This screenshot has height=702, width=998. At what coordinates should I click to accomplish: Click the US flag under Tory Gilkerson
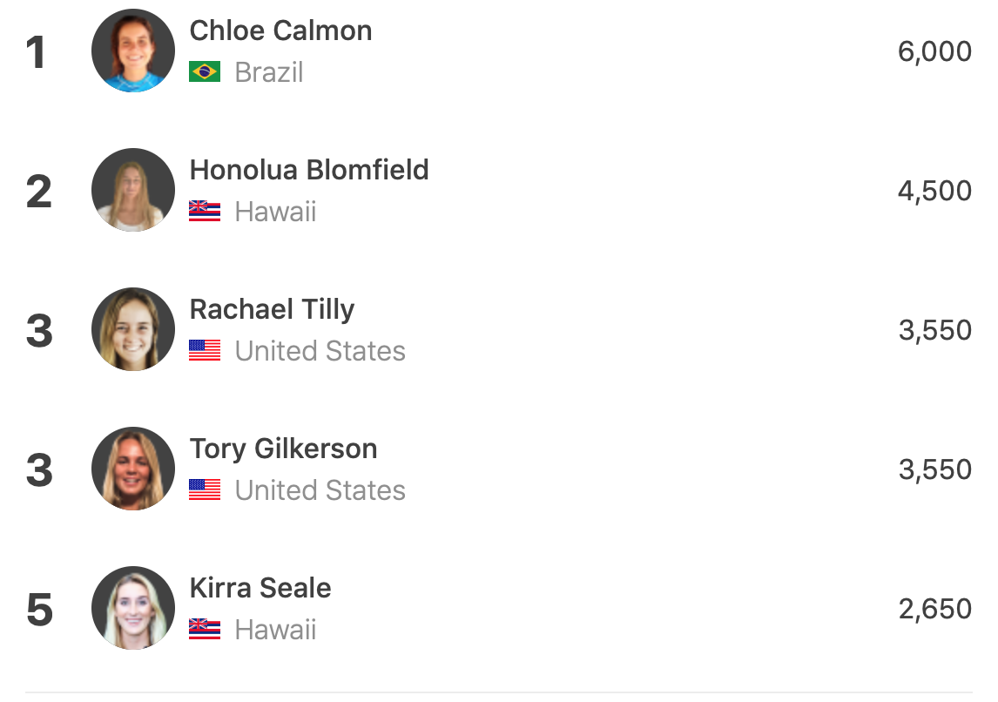205,489
